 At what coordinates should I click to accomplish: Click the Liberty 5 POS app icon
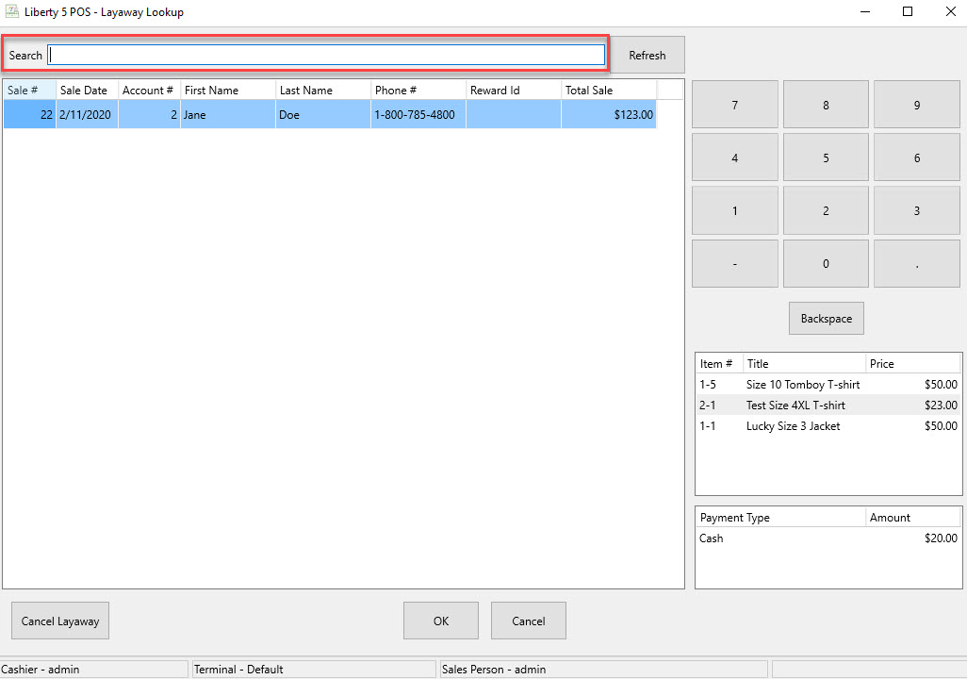tap(11, 11)
